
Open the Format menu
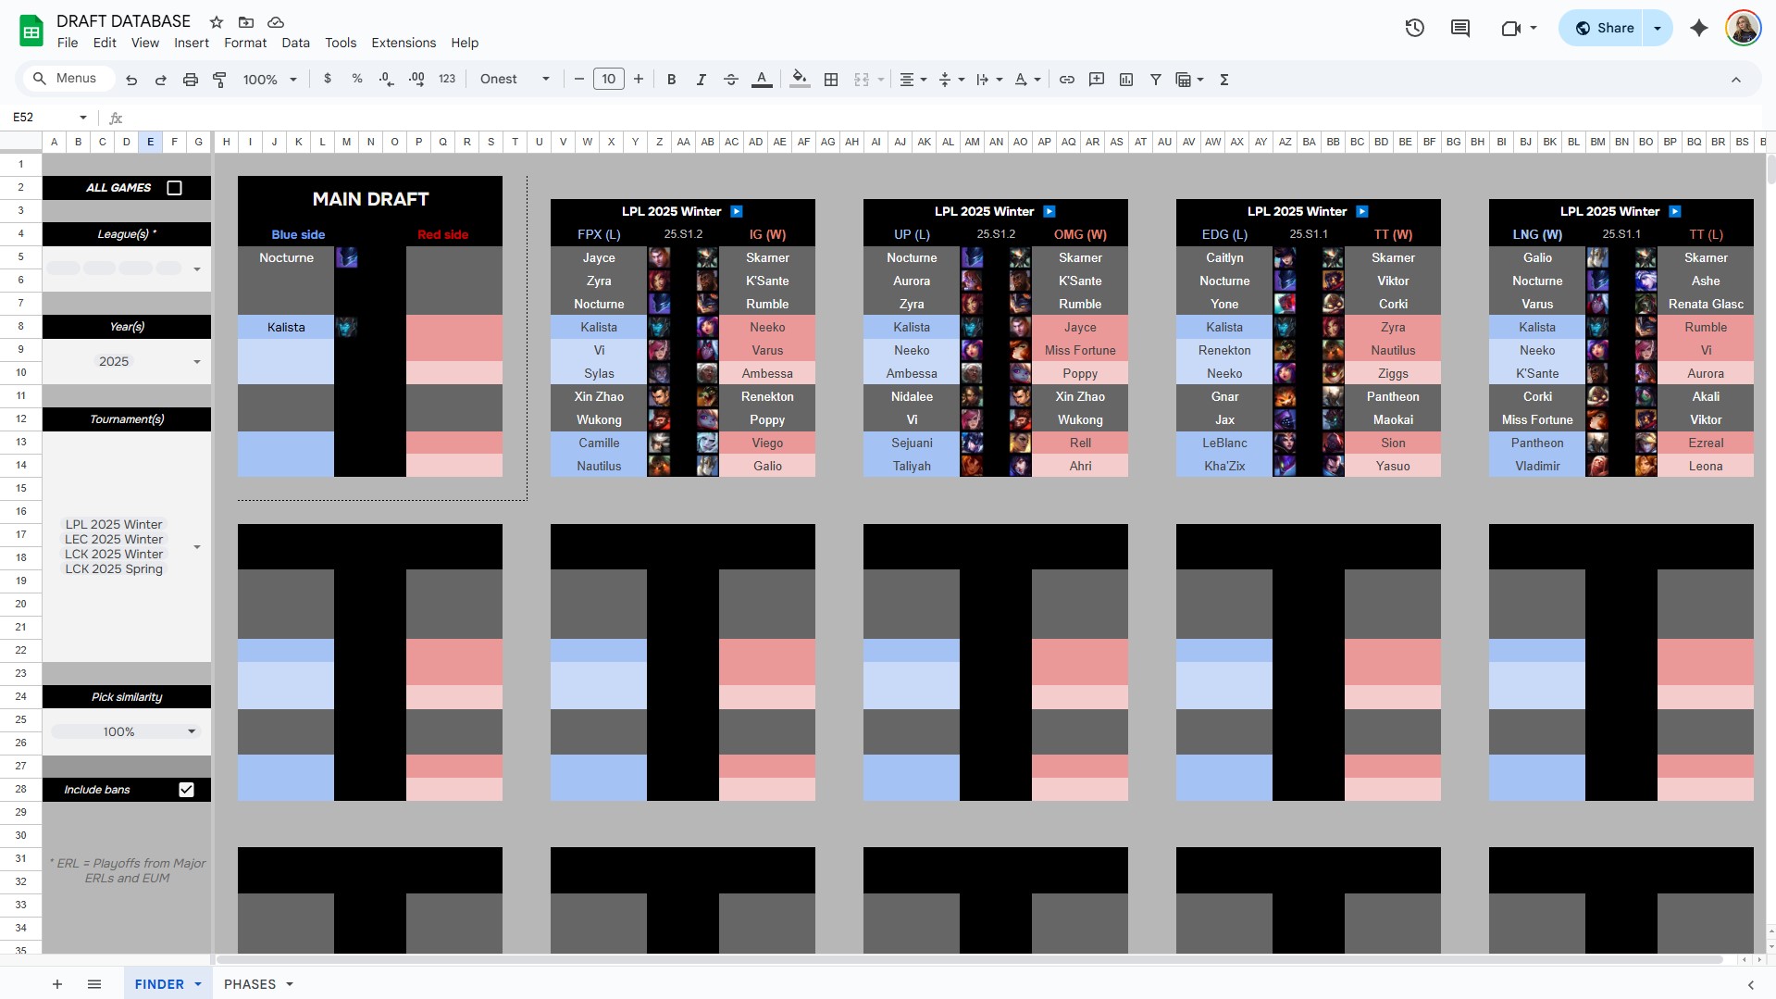(245, 43)
